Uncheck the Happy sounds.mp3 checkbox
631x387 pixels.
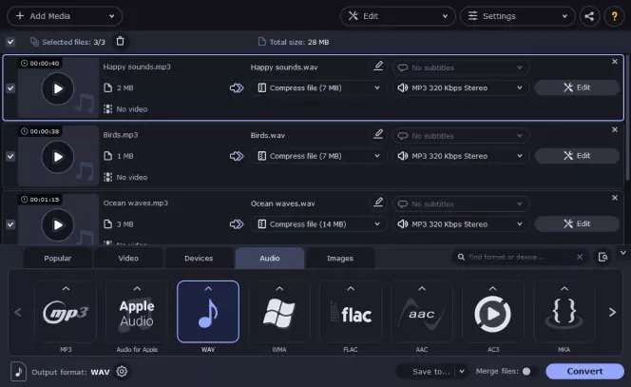click(10, 87)
